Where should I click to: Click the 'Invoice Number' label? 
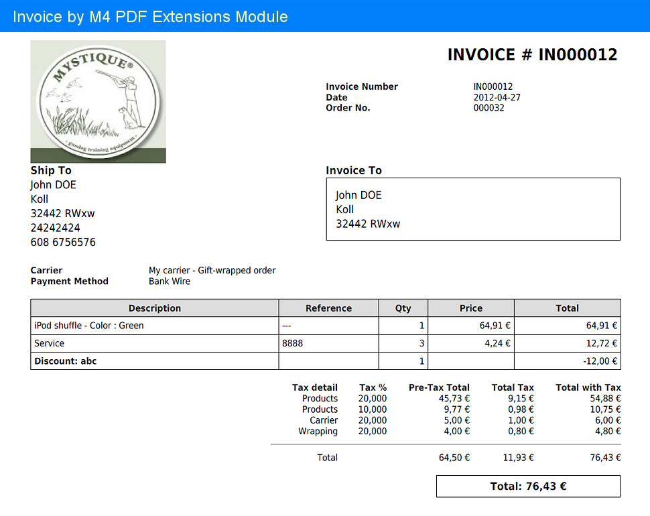[x=361, y=86]
